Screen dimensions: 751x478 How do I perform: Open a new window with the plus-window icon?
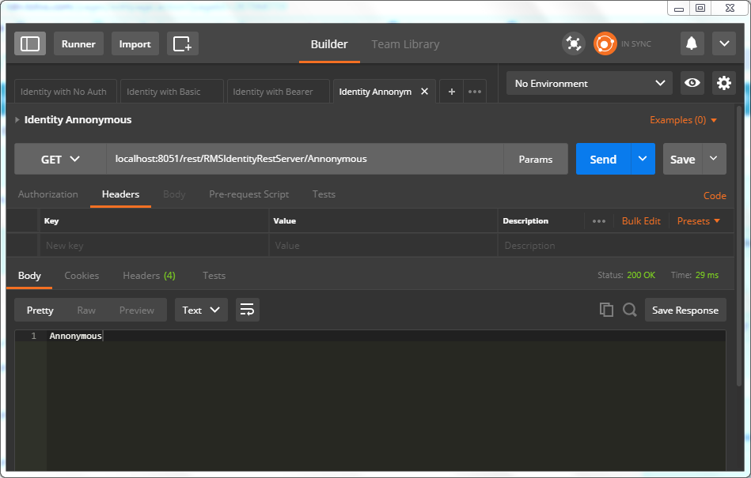[x=183, y=43]
